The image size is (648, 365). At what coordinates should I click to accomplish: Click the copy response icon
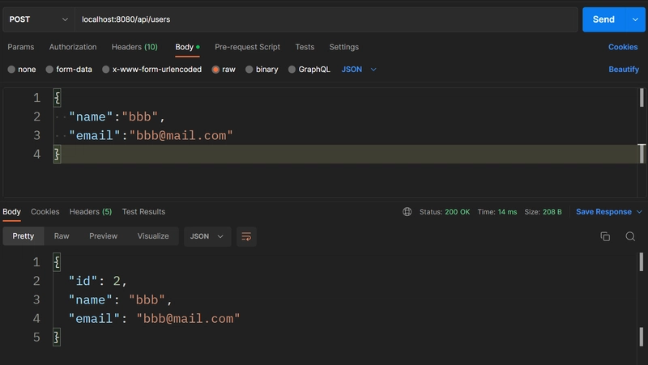coord(605,236)
